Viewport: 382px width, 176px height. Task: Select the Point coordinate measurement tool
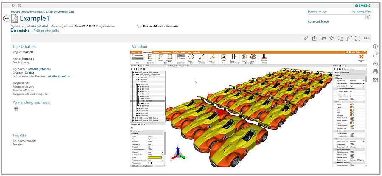tap(150, 57)
